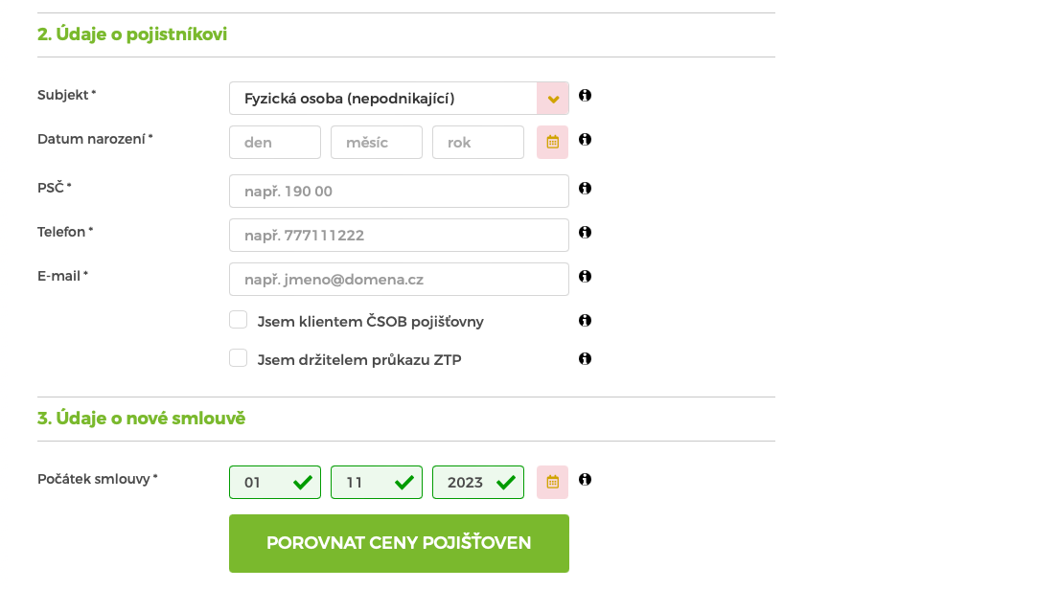Open the calendar picker for Počátek smlouvy

552,482
